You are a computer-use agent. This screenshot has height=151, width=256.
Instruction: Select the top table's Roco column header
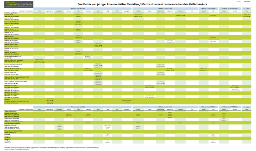pyautogui.click(x=97, y=11)
